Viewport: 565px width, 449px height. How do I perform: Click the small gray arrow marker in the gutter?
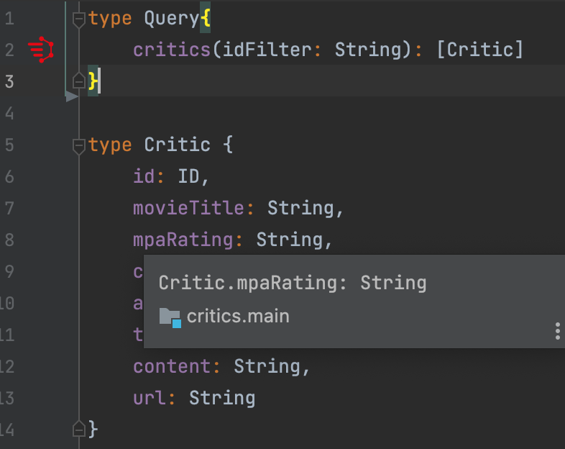coord(71,96)
